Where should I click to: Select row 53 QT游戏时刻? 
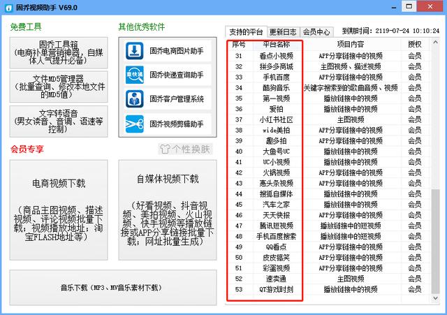(x=329, y=289)
